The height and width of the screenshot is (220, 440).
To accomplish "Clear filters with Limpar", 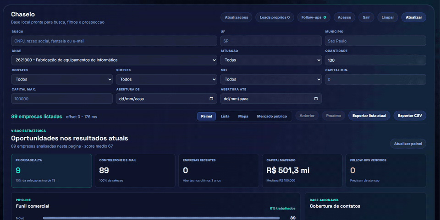I will 388,17.
